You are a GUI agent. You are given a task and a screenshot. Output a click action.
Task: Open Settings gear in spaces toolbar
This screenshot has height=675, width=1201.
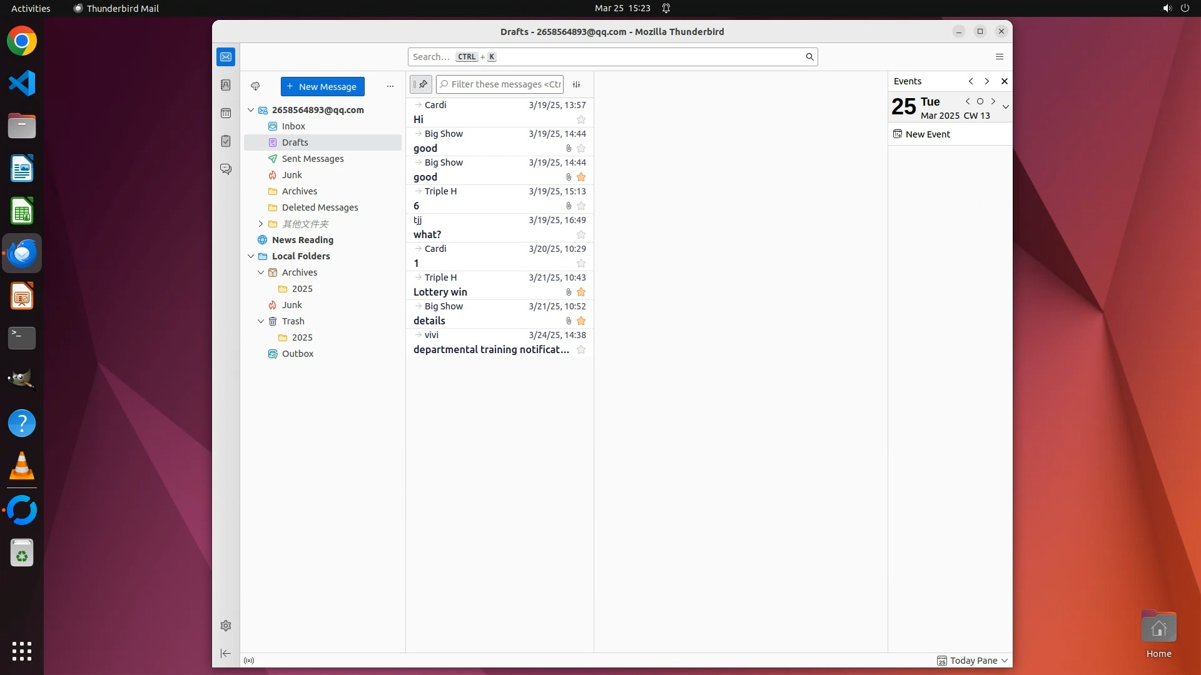[226, 626]
